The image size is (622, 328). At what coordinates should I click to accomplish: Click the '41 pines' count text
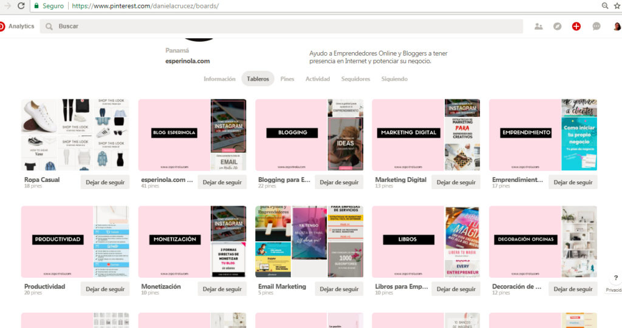tap(149, 186)
